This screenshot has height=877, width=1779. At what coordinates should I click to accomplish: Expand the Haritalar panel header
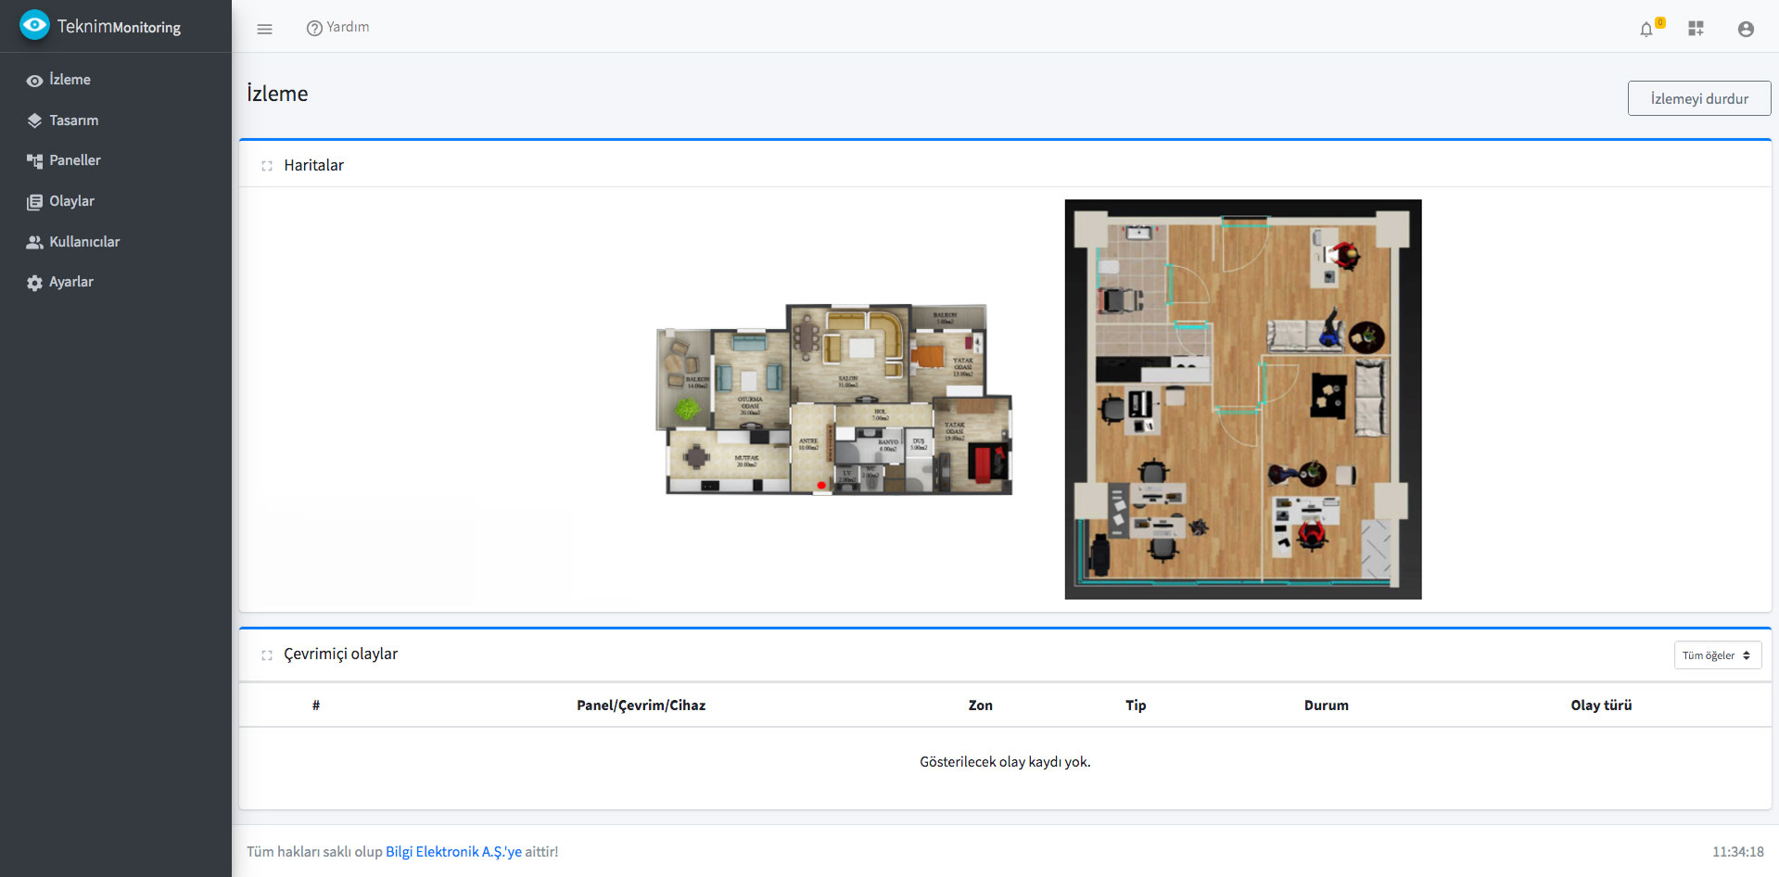[313, 165]
